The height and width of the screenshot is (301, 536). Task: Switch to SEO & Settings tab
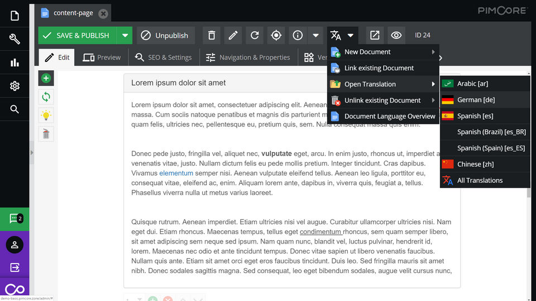[x=164, y=57]
